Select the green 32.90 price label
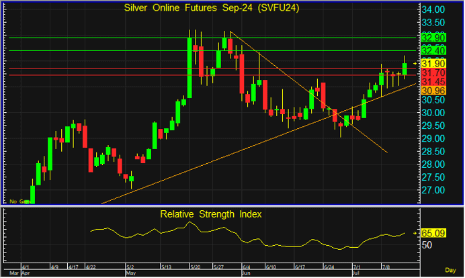465x278 pixels. (435, 38)
